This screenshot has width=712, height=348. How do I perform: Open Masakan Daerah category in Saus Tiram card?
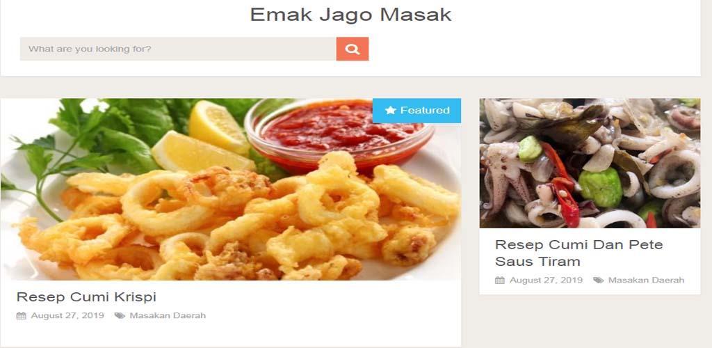tap(646, 280)
